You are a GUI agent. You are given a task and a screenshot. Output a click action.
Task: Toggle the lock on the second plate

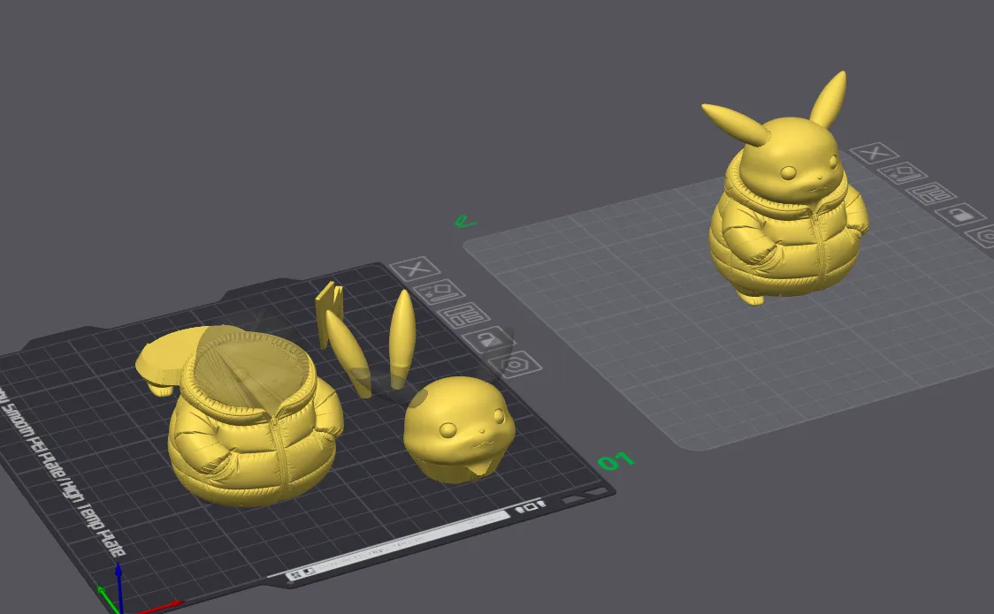pos(961,215)
